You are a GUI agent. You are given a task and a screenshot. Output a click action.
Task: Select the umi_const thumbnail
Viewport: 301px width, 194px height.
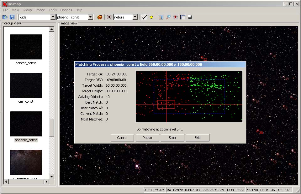click(x=26, y=85)
